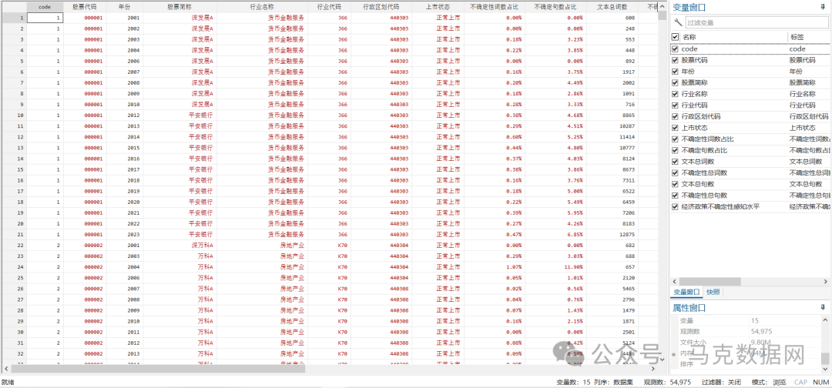Click the down arrow of the data grid vertical scrollbar
The image size is (832, 388).
[662, 360]
